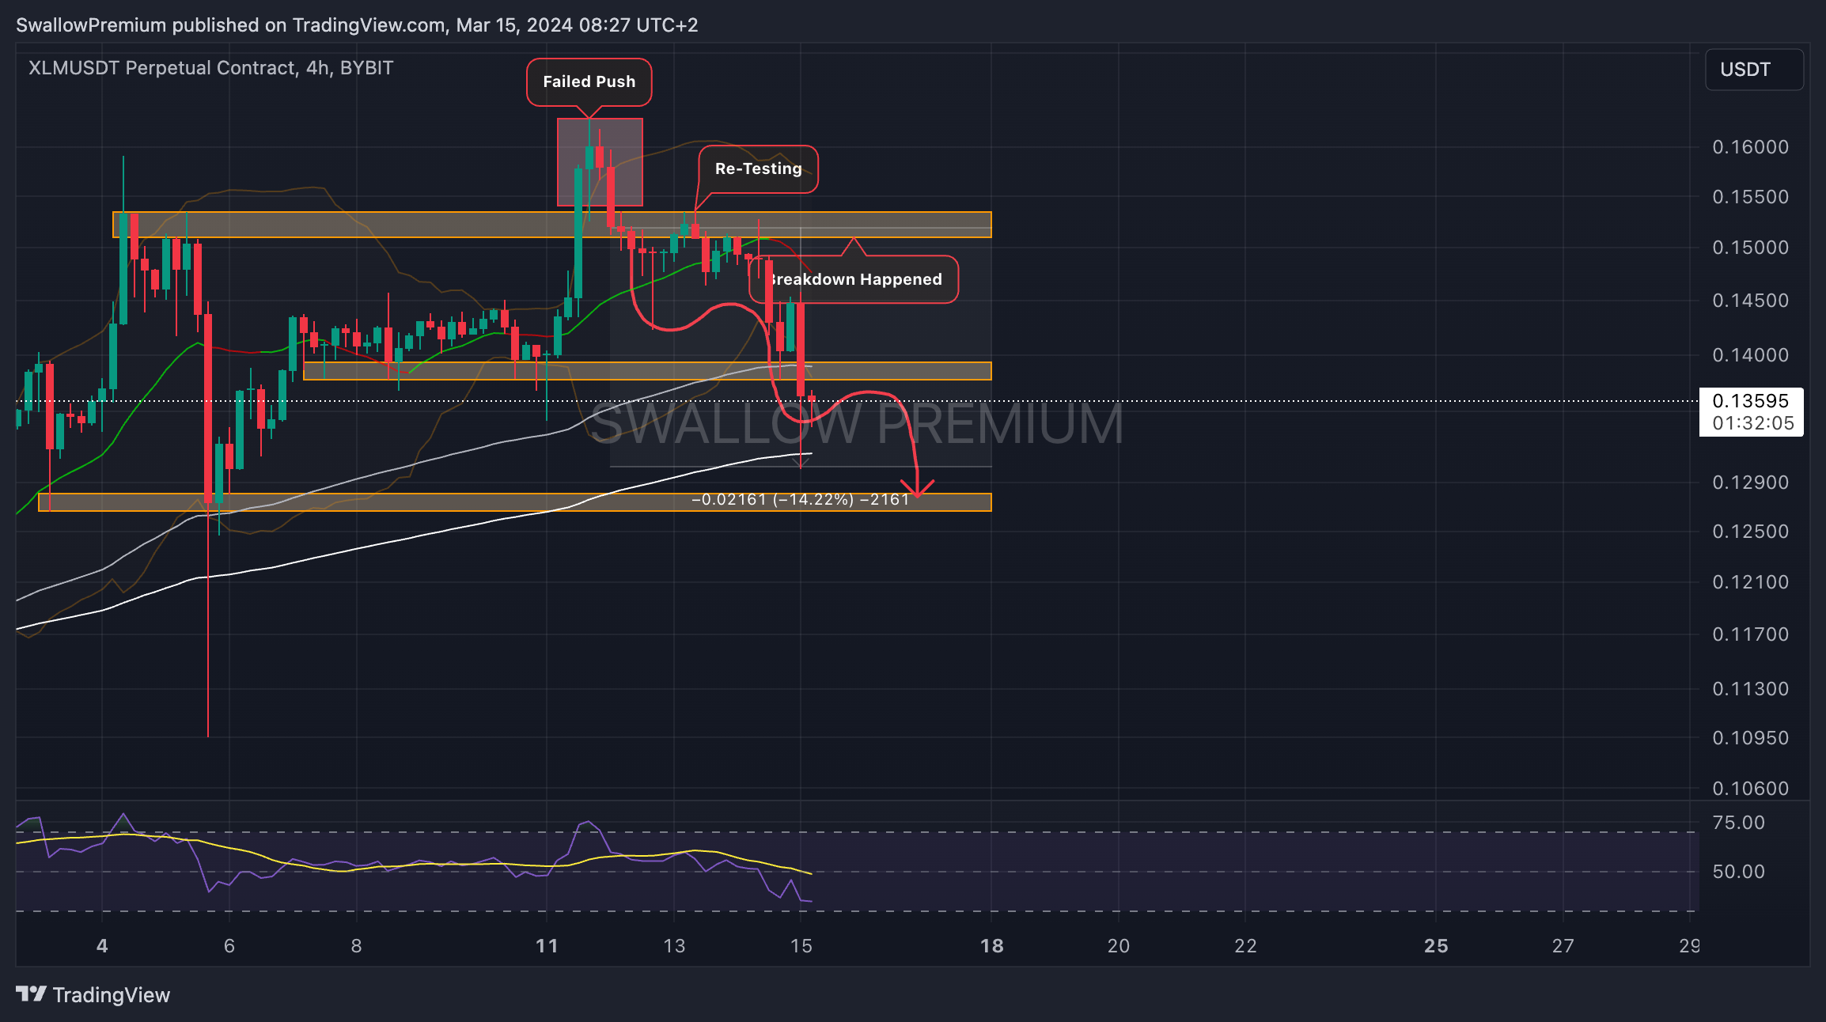Click the TradingView logo at bottom left
This screenshot has height=1022, width=1826.
tap(93, 994)
